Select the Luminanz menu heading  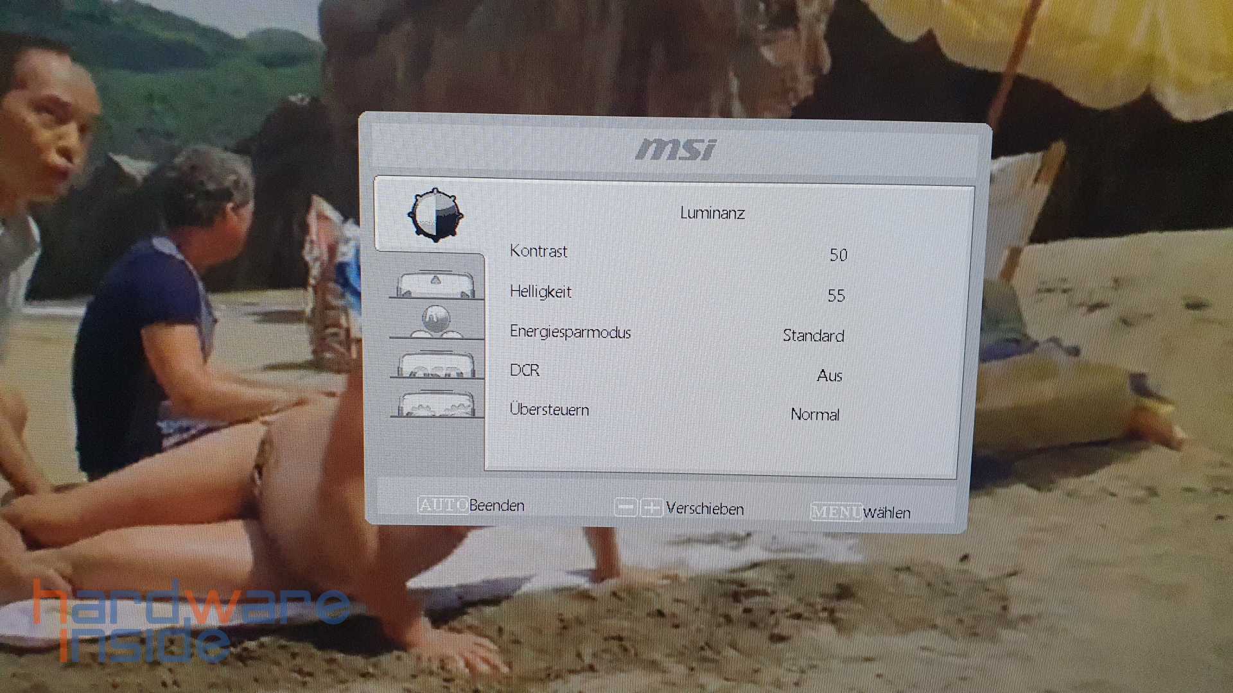click(x=713, y=213)
